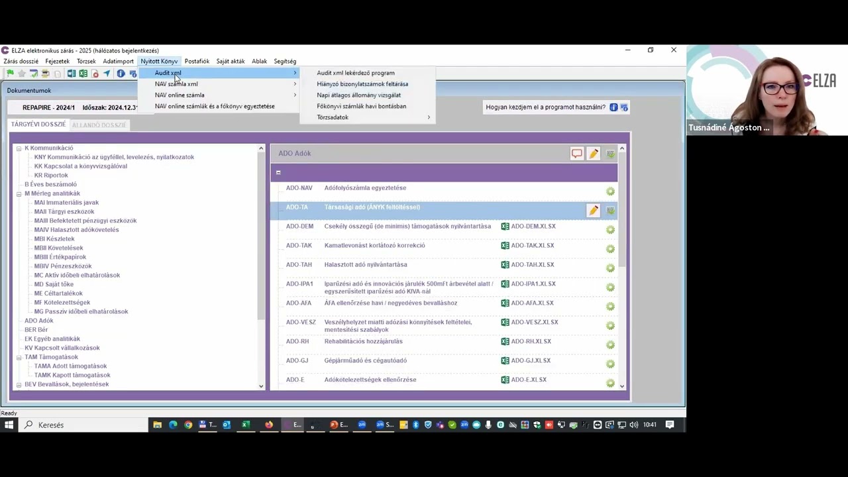Click the pencil icon on ADO-TA row
Image resolution: width=848 pixels, height=477 pixels.
(x=594, y=211)
